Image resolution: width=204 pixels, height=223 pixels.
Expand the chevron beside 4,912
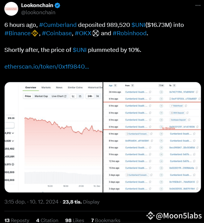tap(13, 133)
